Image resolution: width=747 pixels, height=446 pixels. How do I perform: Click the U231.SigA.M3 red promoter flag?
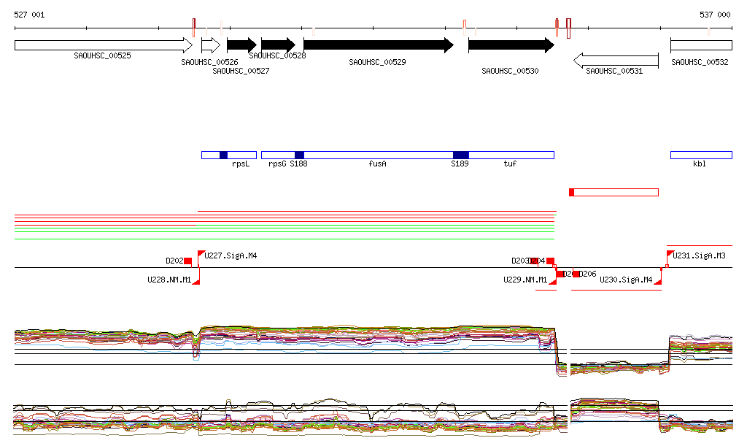click(x=670, y=254)
